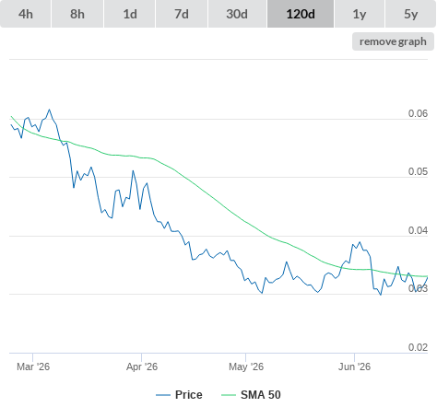Click the Mar '26 axis label

point(33,367)
